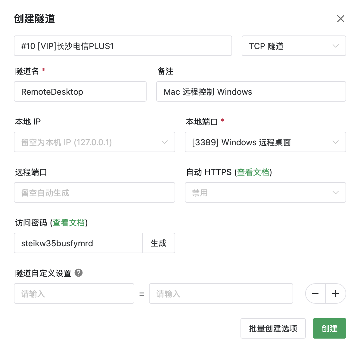This screenshot has height=350, width=360.
Task: Click the chevron on the TCP 隧道 selector
Action: click(x=335, y=46)
